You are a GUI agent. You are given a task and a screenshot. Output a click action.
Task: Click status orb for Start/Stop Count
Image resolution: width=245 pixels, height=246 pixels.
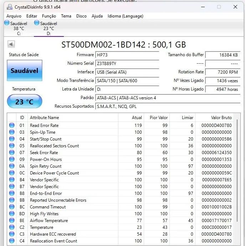12,139
